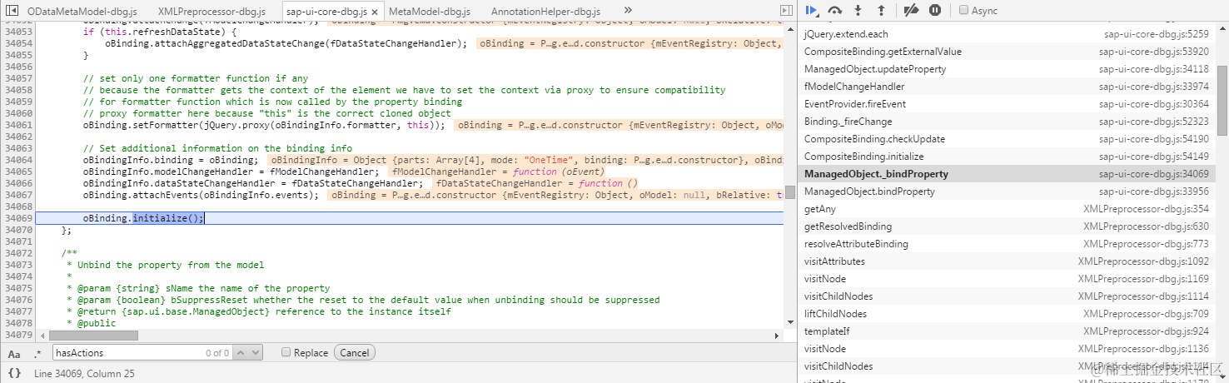Switch to MetaModel-dbg.js tab
This screenshot has height=383, width=1229.
coord(429,12)
